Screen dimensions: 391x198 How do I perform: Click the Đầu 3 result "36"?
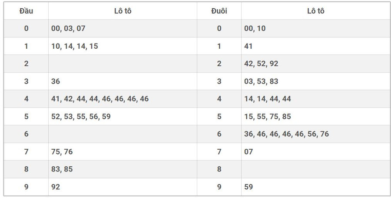pos(56,81)
